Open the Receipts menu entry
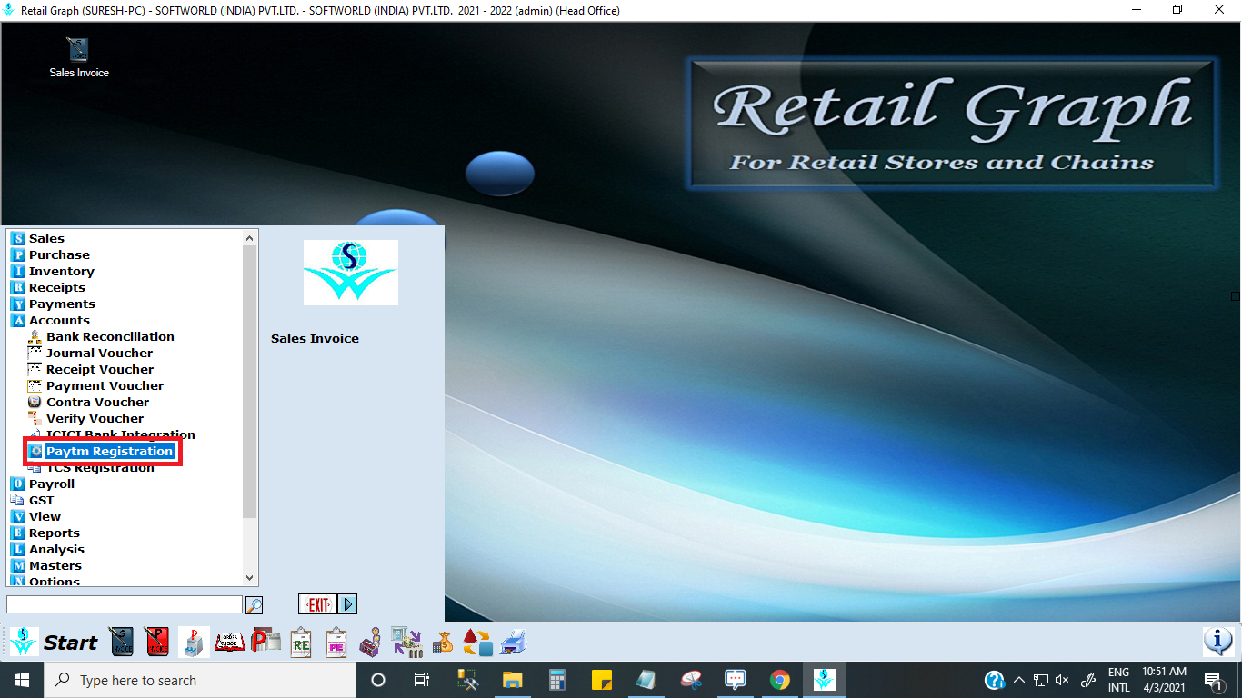This screenshot has width=1242, height=698. [x=56, y=287]
